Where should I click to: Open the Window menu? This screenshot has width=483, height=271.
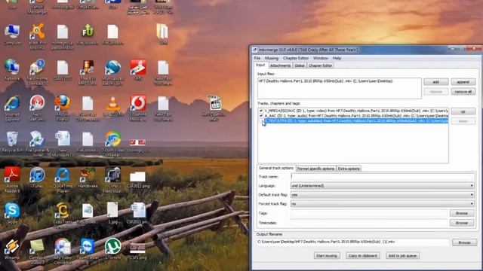320,58
